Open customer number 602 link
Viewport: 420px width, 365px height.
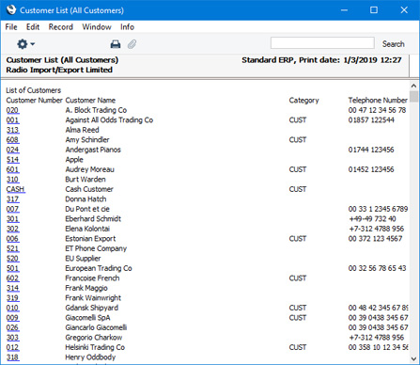(12, 278)
